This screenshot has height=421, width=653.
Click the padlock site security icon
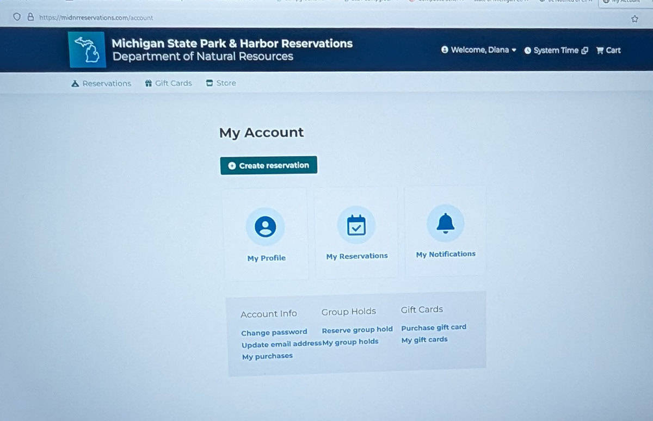pos(30,17)
